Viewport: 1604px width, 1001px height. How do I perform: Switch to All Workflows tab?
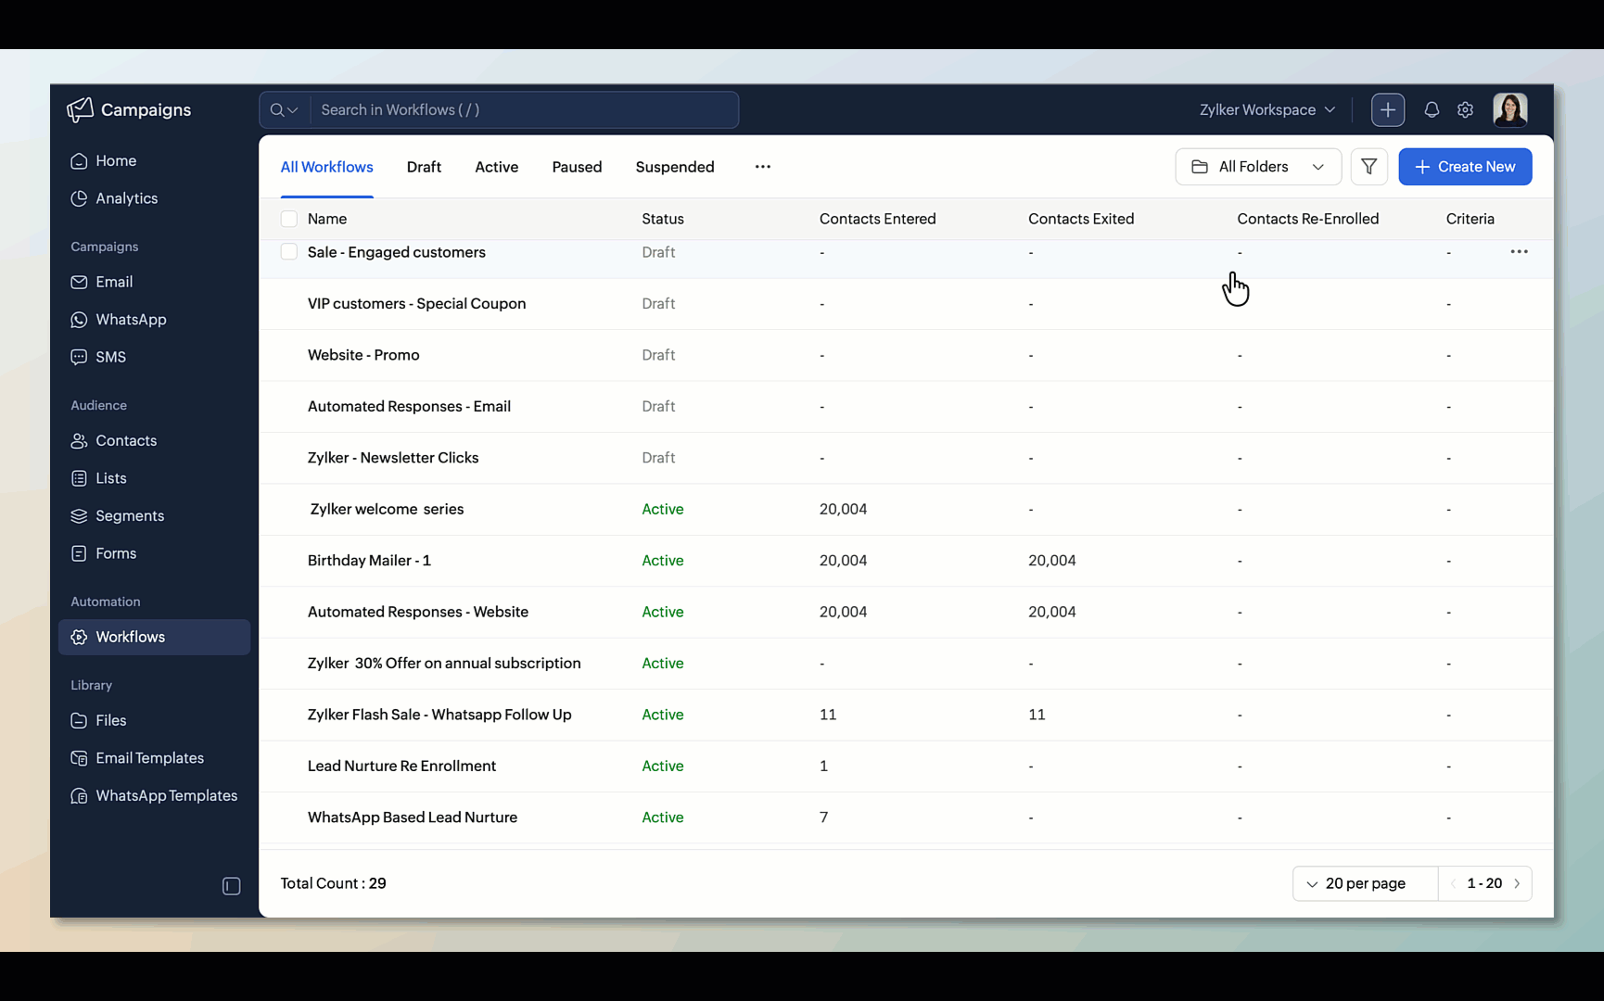(x=326, y=167)
